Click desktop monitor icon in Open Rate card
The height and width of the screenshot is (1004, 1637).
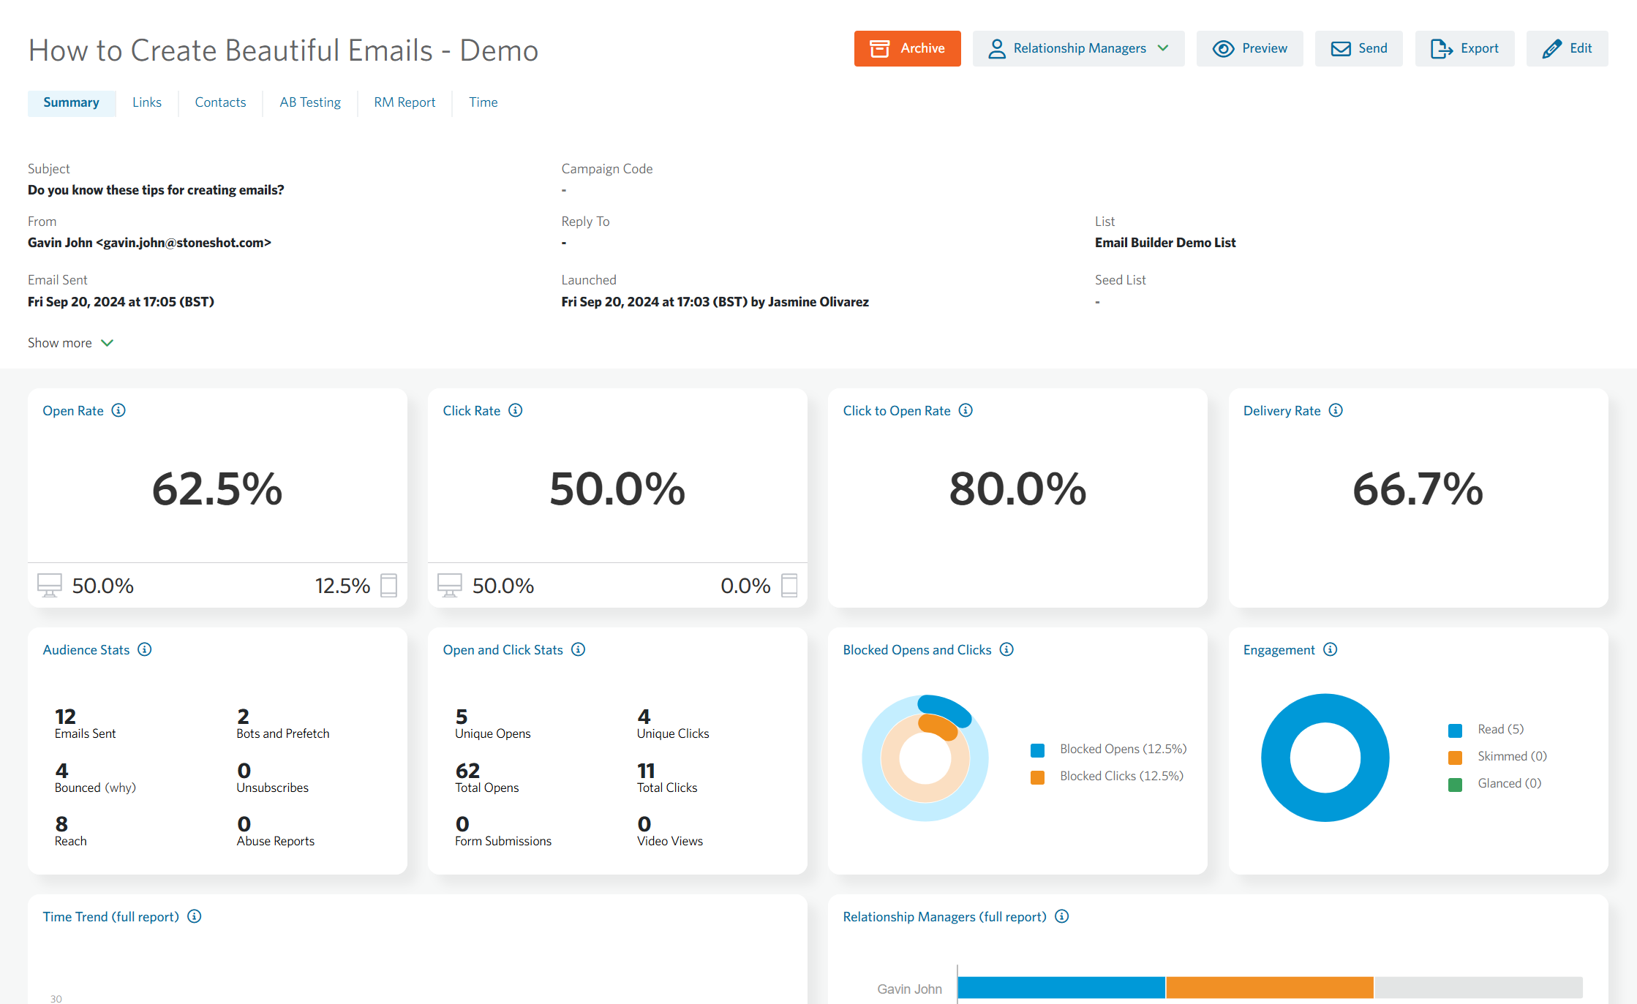(50, 585)
